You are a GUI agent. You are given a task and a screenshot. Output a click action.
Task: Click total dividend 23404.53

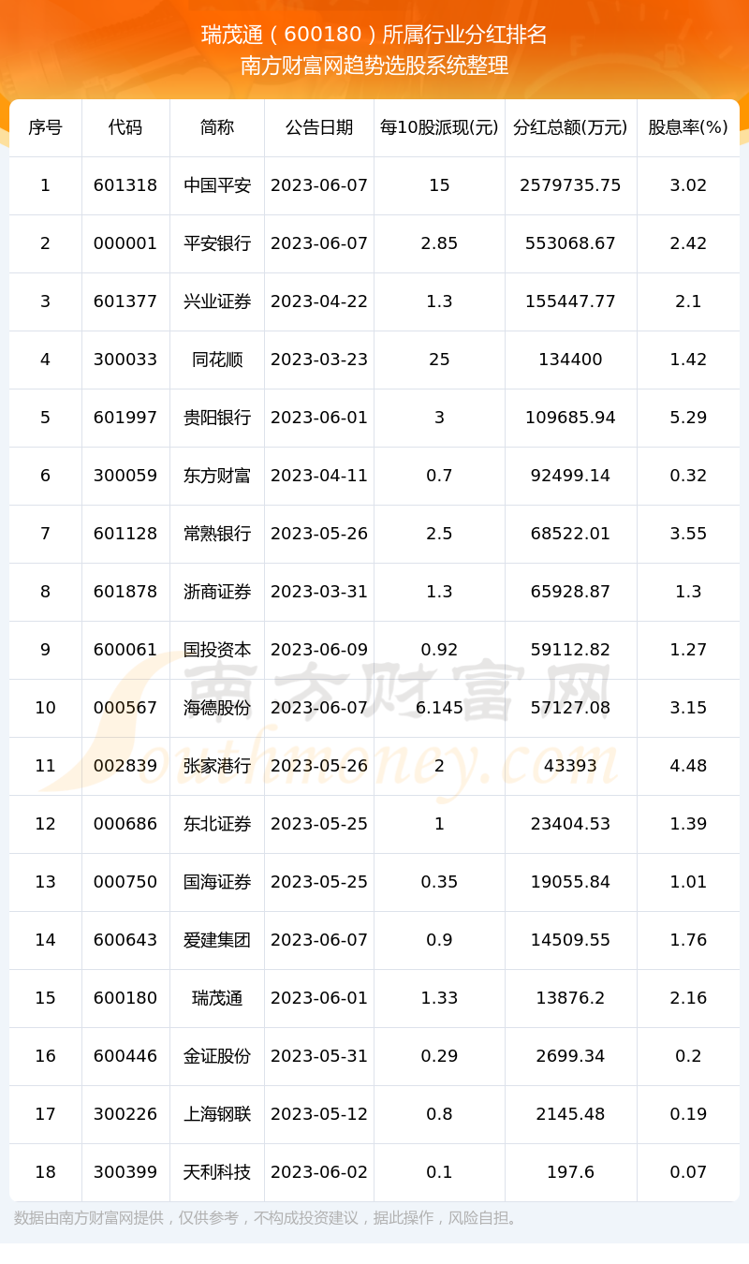[570, 824]
